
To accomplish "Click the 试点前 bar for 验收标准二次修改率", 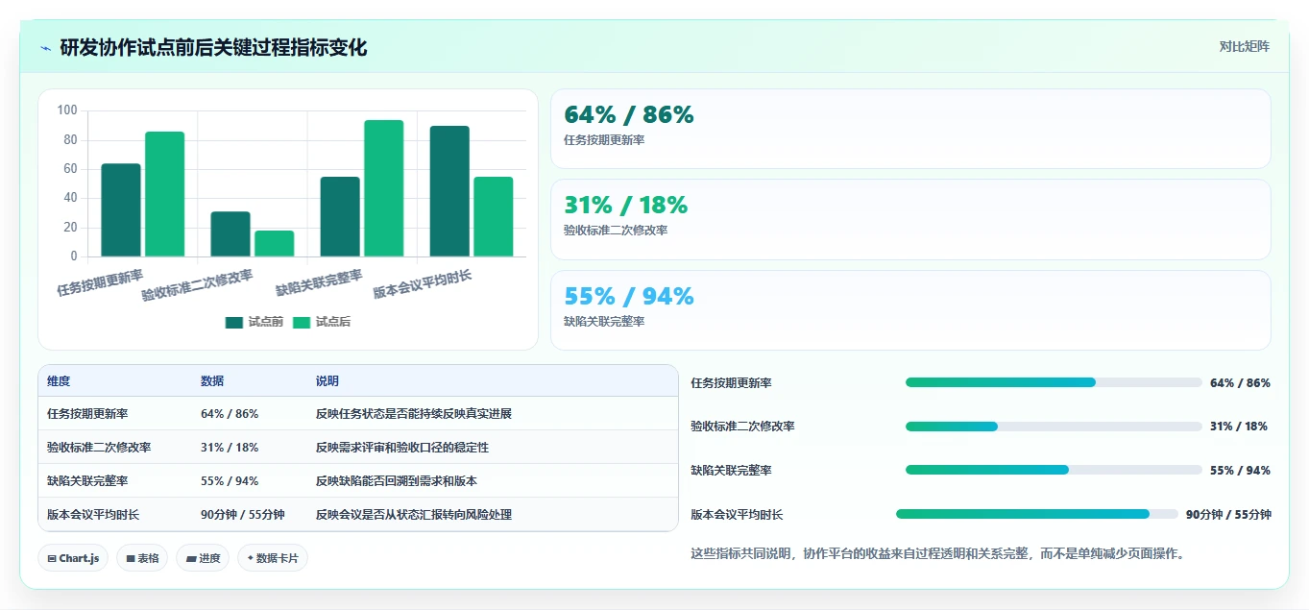I will click(230, 234).
